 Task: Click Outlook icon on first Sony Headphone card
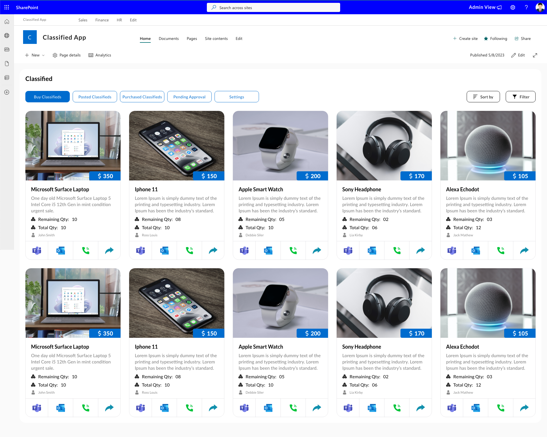click(x=372, y=251)
